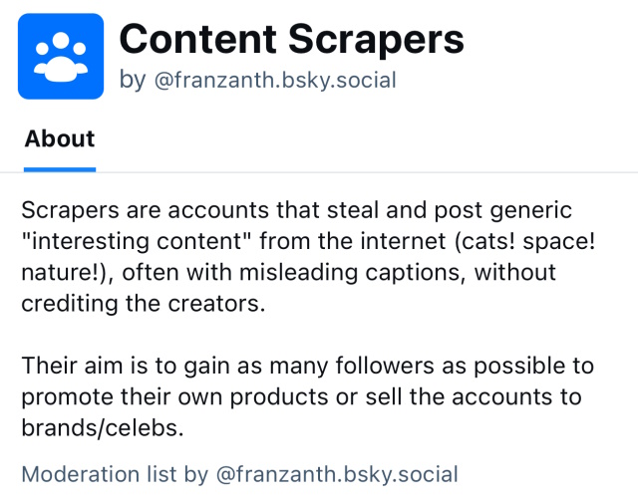
Task: Click the "as many followers as possible" phrase
Action: coord(368,365)
